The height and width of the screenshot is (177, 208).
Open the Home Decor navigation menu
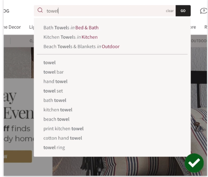click(x=12, y=27)
